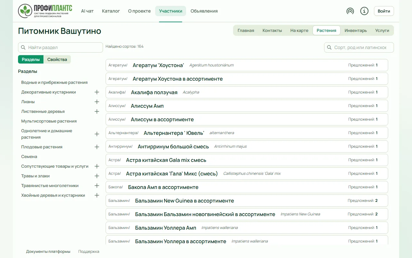Click the magnifier icon in sort search field
This screenshot has height=258, width=412.
pos(329,47)
